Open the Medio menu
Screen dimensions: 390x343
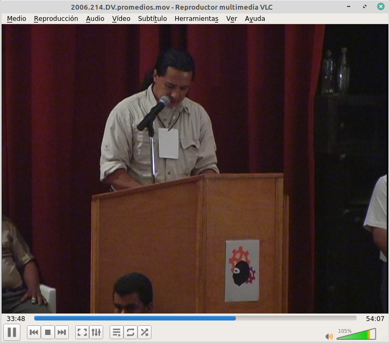[x=17, y=19]
